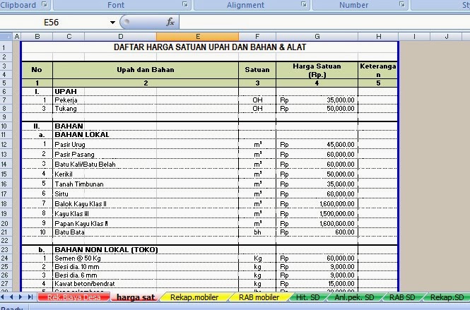This screenshot has width=470, height=310.
Task: Click the Name Box showing E56
Action: [52, 22]
